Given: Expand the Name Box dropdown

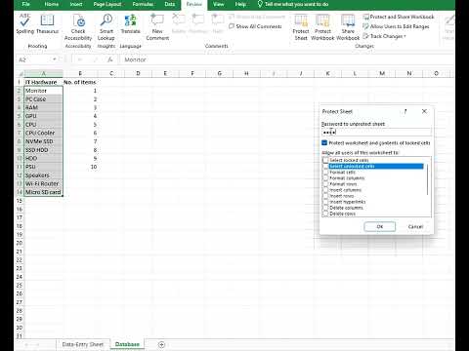Looking at the screenshot, I should point(55,59).
